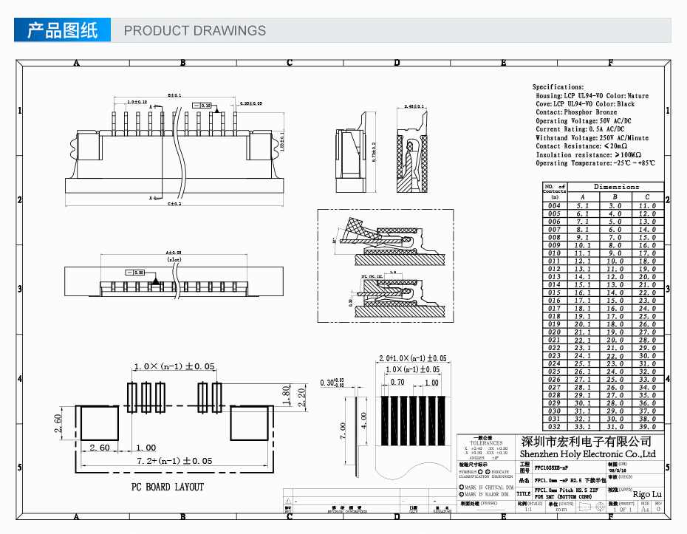Screen dimensions: 687x534
Task: Select the Contact: Phosphor Bronze line
Action: (576, 112)
